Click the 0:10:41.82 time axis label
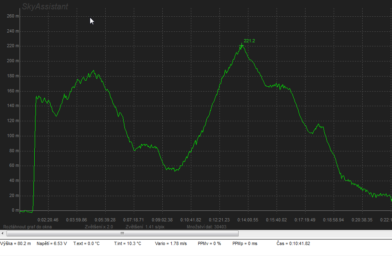Image resolution: width=392 pixels, height=256 pixels. pos(191,220)
